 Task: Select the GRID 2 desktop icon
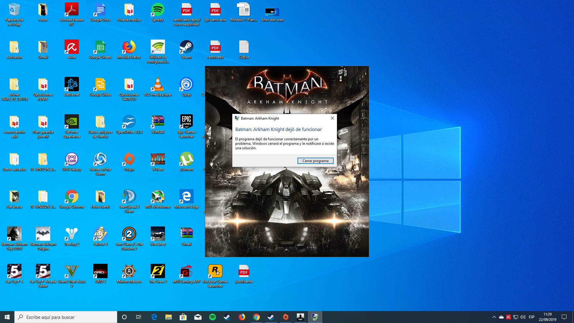pyautogui.click(x=100, y=274)
